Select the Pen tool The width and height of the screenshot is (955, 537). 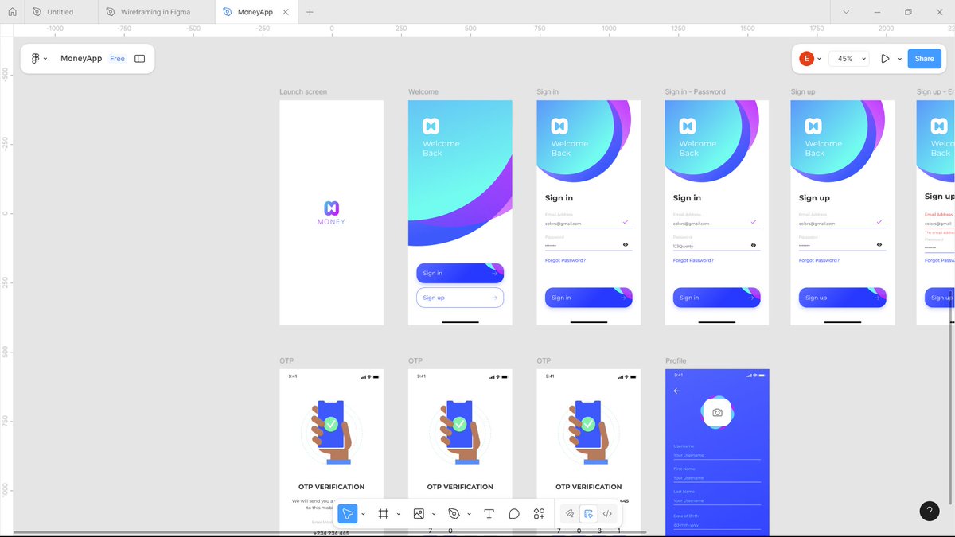coord(455,513)
